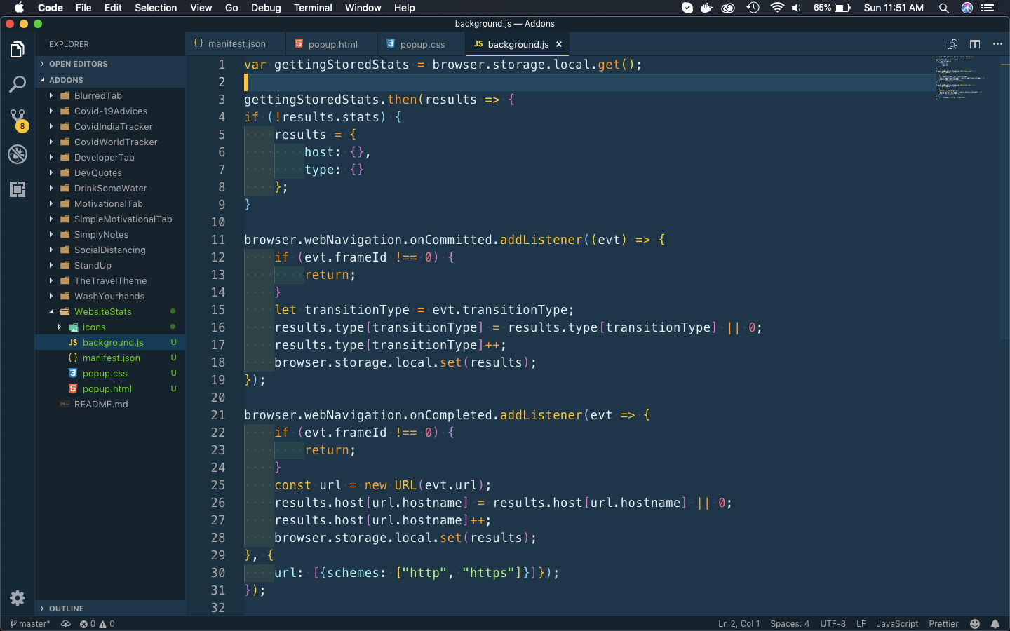Click the Open Changes icon in editor toolbar
The width and height of the screenshot is (1010, 631).
[952, 44]
